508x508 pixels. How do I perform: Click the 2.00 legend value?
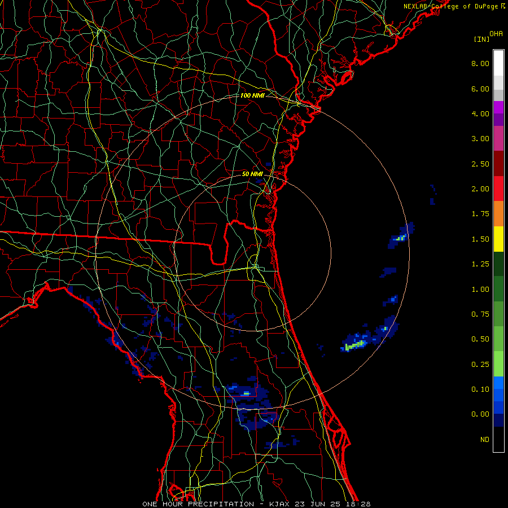click(480, 189)
